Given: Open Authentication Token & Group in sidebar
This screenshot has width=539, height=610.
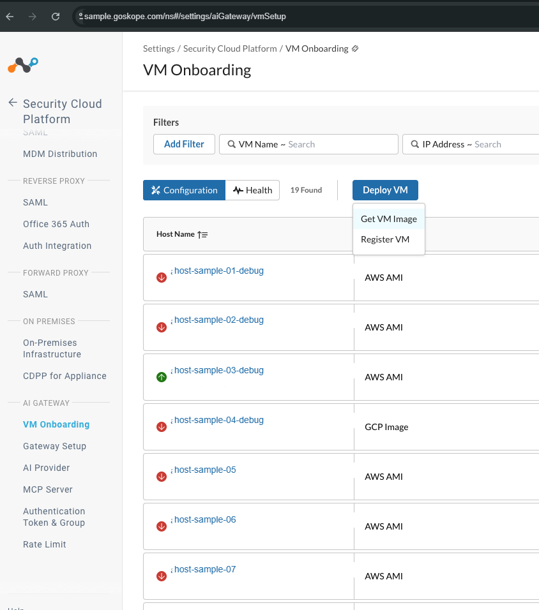Looking at the screenshot, I should (x=54, y=517).
